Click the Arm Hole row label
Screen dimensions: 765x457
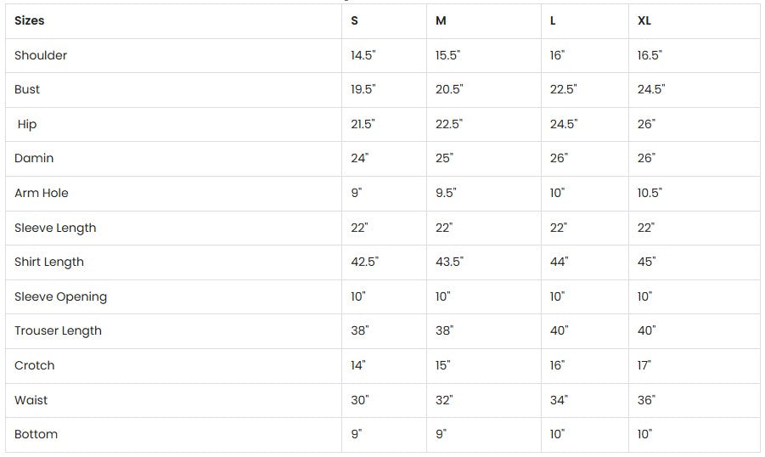42,193
